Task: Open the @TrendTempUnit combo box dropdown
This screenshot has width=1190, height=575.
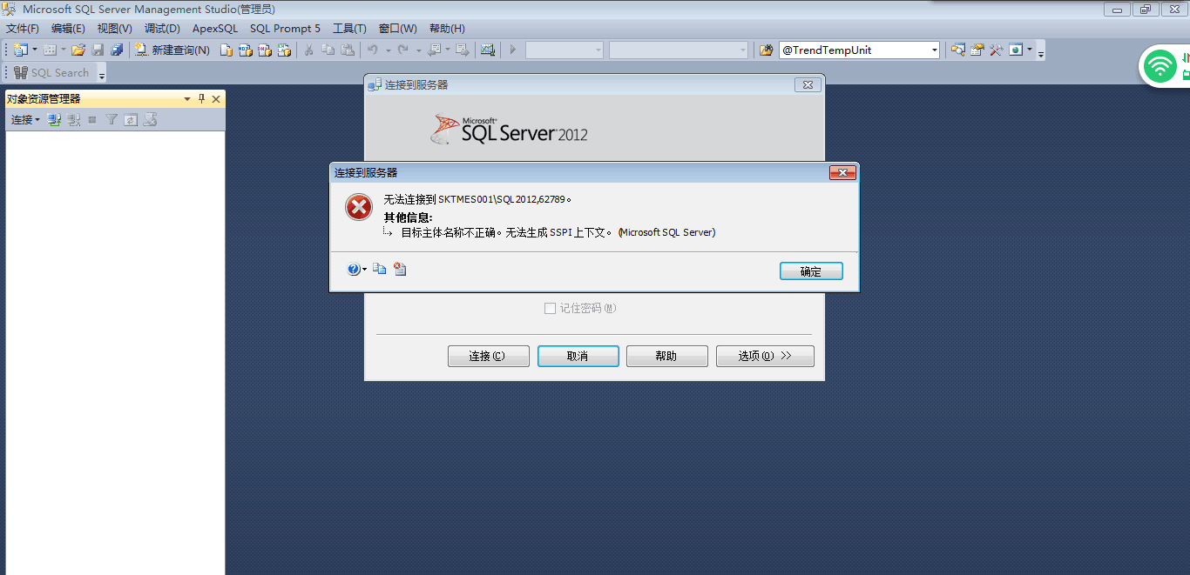Action: (935, 50)
